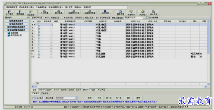
Task: Click the 批量打印单据 printer icon
Action: [90, 11]
